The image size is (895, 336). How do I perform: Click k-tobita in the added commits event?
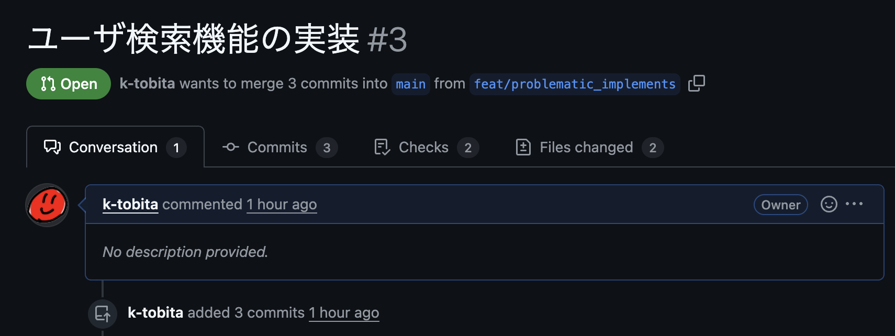155,312
